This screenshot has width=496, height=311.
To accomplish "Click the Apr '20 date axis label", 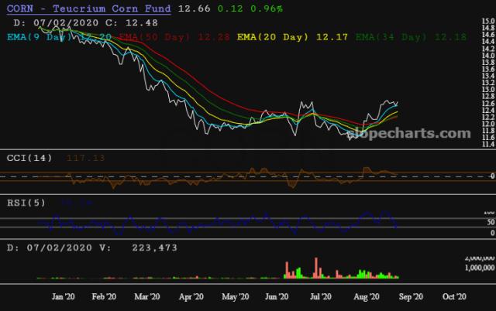I will click(x=191, y=296).
